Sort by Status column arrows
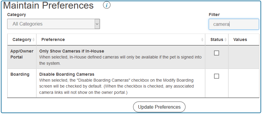The height and width of the screenshot is (114, 262). click(x=225, y=40)
